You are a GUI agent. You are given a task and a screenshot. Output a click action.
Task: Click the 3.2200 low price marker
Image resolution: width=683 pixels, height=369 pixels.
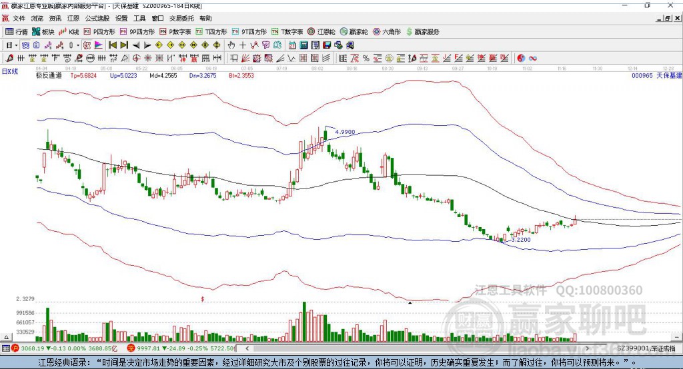tap(521, 240)
